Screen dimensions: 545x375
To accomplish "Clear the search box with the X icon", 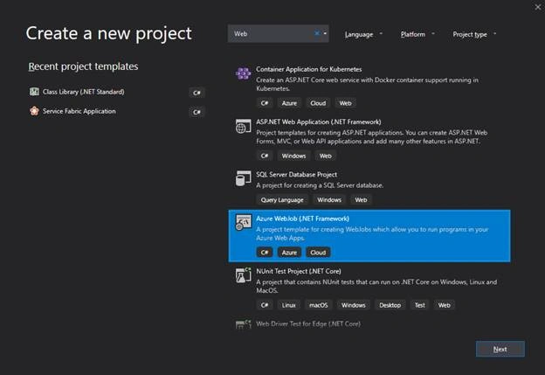I will 317,33.
